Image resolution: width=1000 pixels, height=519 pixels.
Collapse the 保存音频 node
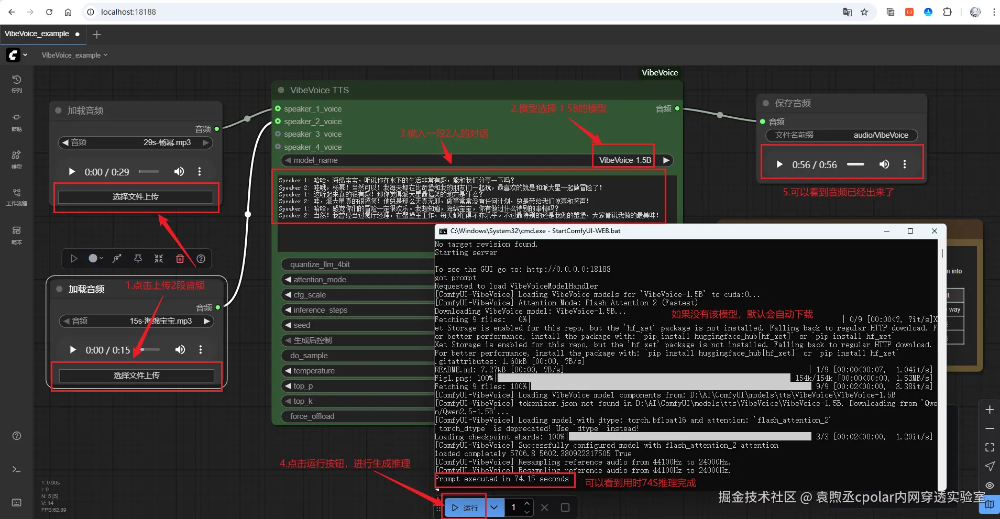tap(766, 103)
